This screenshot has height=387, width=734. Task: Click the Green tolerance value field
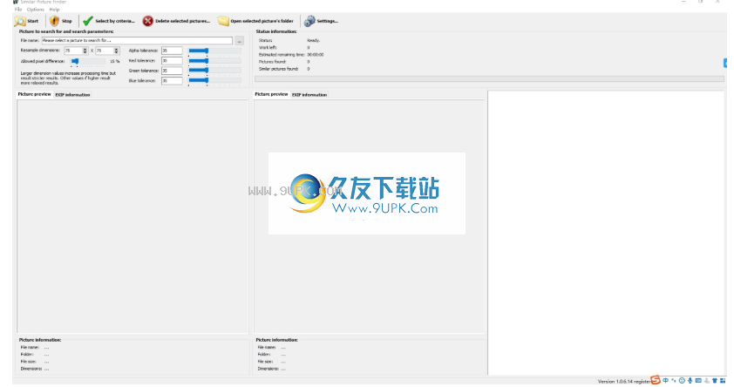click(172, 71)
